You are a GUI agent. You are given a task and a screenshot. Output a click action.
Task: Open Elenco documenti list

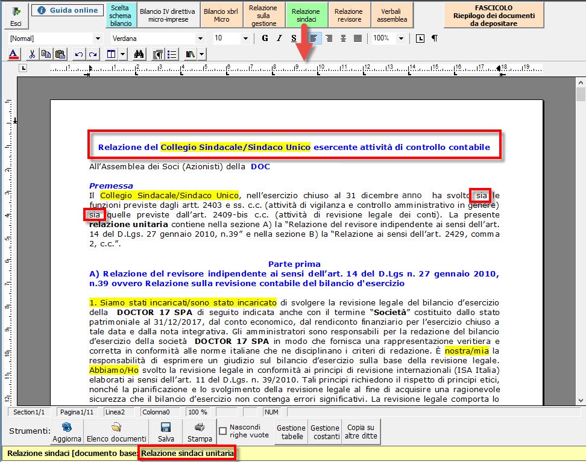[116, 432]
